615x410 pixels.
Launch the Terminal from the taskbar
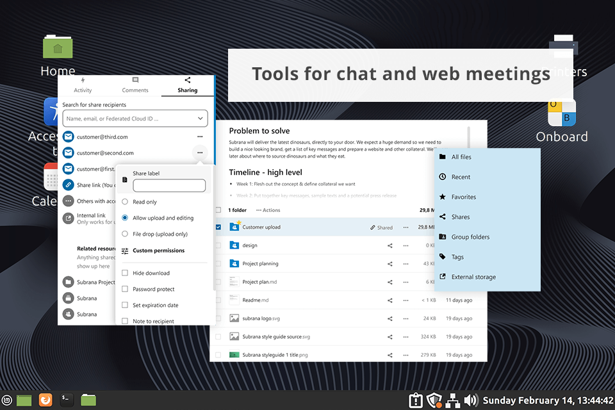pyautogui.click(x=67, y=400)
